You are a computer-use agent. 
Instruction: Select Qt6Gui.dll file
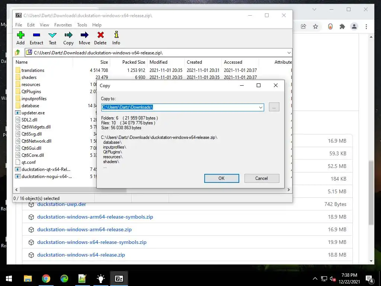pyautogui.click(x=31, y=148)
